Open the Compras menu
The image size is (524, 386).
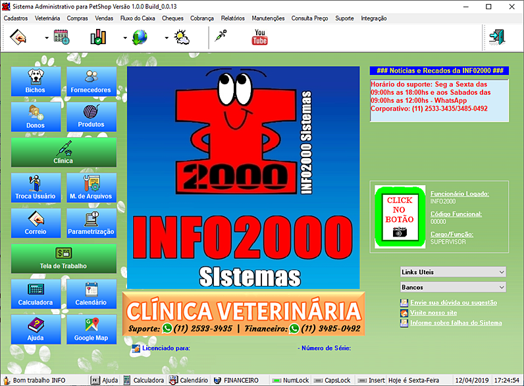coord(77,18)
